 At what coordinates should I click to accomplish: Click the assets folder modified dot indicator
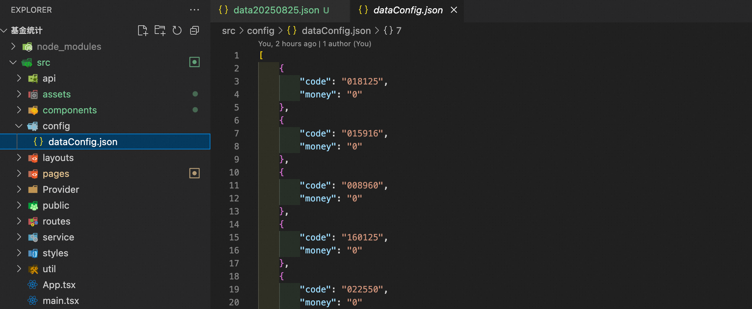(195, 94)
